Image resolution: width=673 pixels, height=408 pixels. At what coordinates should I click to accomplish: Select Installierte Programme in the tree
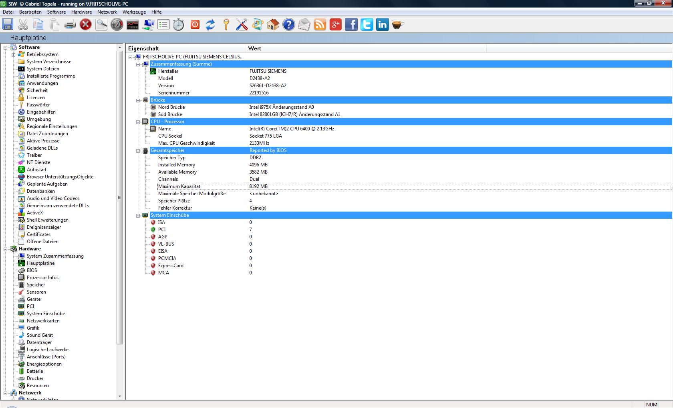click(x=51, y=76)
